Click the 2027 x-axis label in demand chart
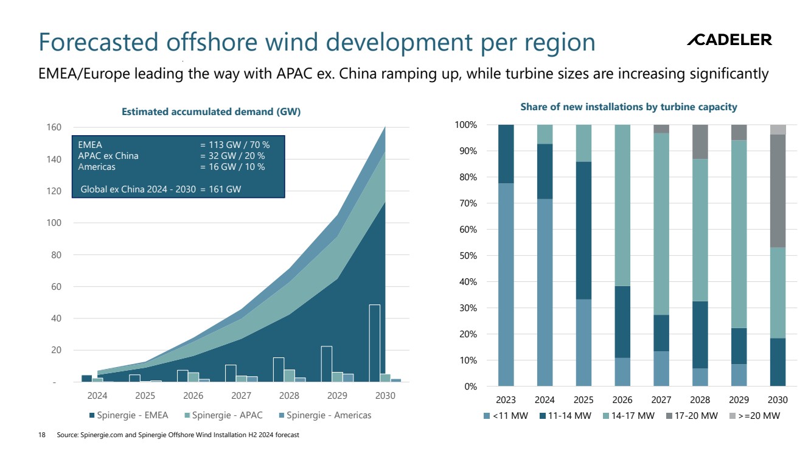The width and height of the screenshot is (811, 456). click(241, 396)
